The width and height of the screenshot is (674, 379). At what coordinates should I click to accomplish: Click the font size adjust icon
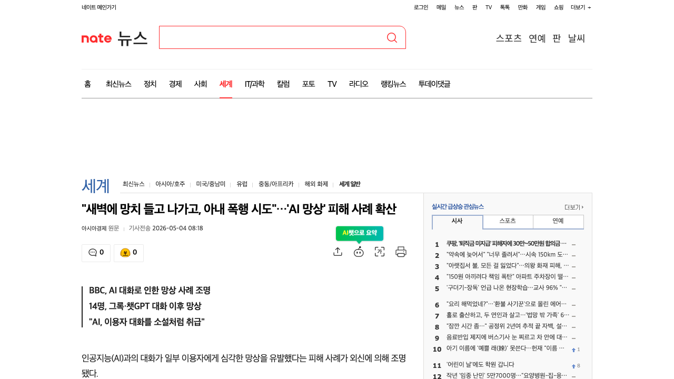380,252
